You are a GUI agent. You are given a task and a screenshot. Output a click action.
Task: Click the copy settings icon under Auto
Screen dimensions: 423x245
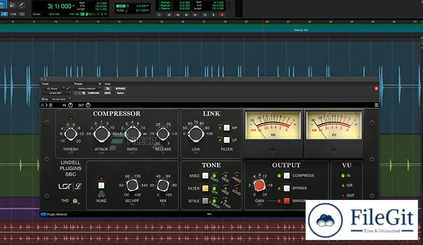point(108,89)
